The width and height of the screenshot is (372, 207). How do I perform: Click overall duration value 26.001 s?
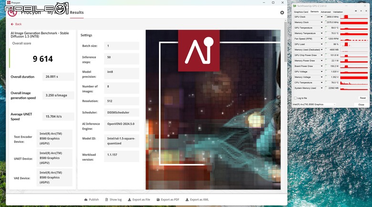58,77
